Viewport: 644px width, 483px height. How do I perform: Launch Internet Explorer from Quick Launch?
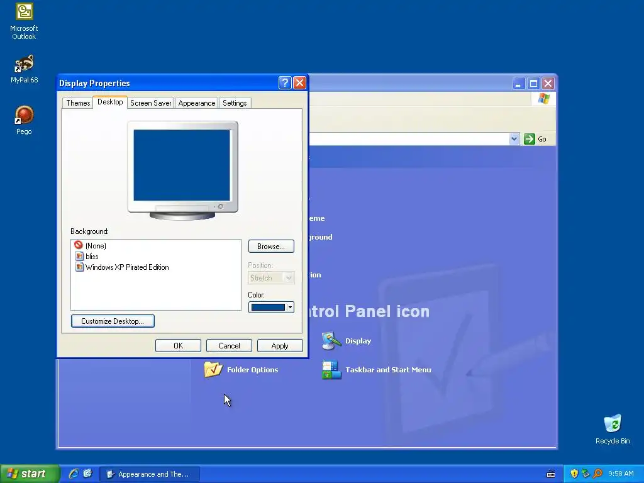[74, 474]
